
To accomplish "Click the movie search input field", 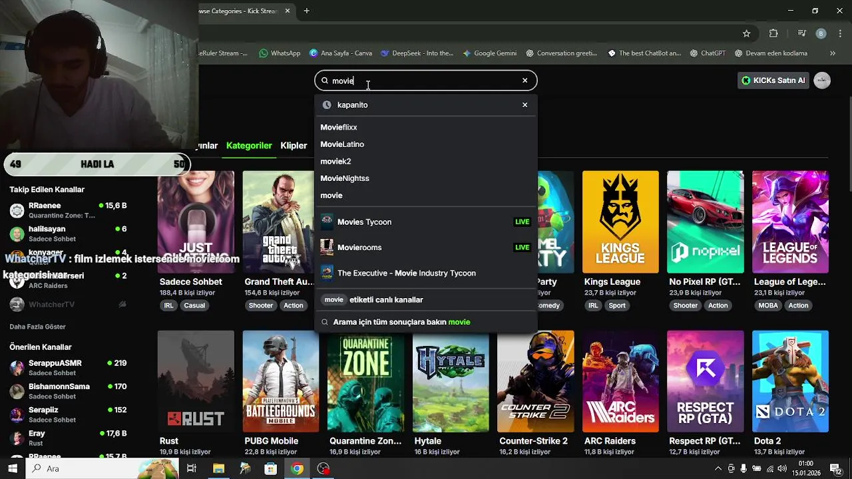I will (x=426, y=80).
